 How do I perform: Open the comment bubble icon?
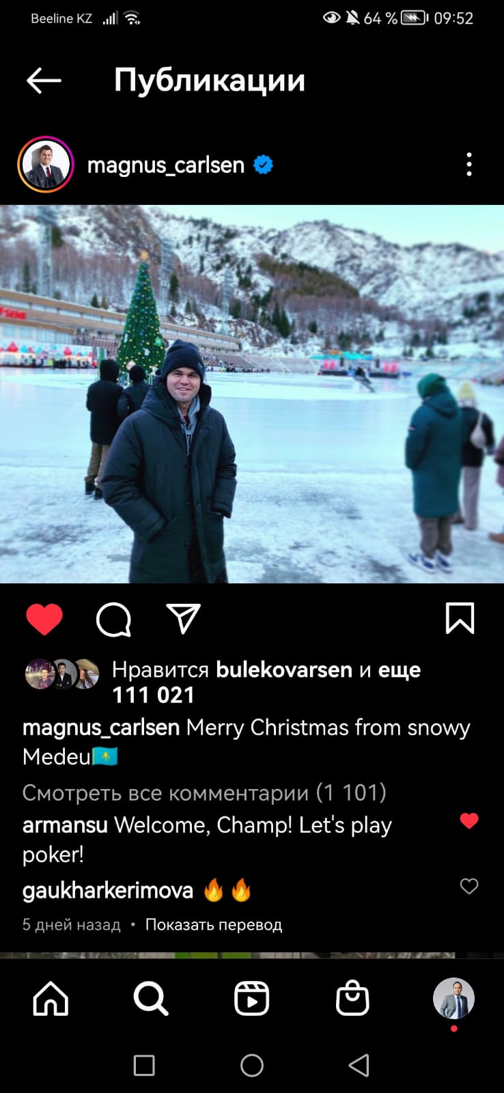click(113, 620)
